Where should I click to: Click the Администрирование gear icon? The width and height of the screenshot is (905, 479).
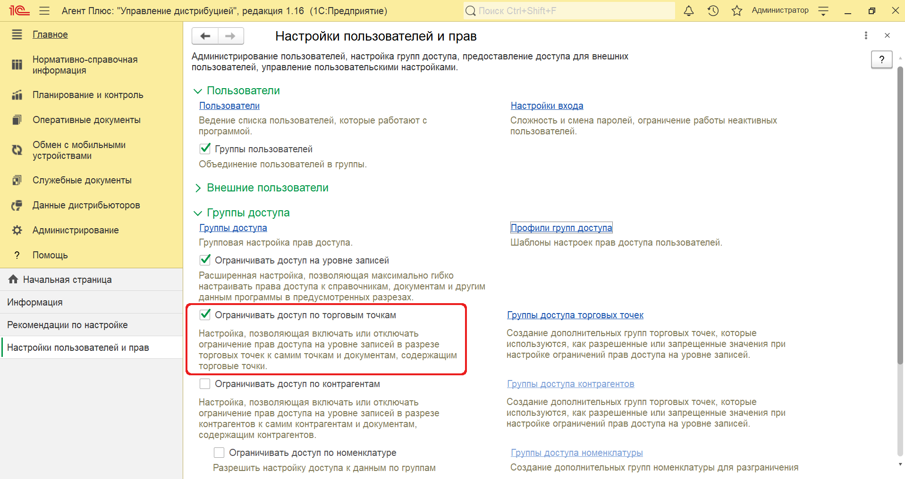17,230
